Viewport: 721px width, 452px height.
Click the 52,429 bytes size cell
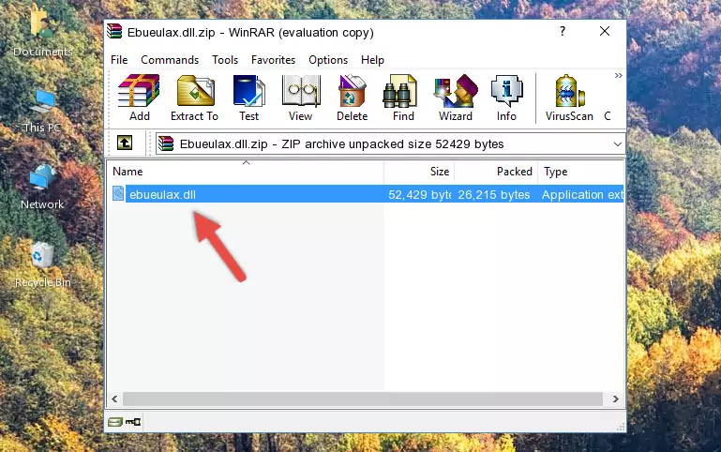(x=419, y=194)
